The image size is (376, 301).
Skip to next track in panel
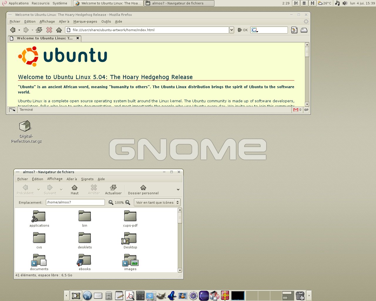click(312, 3)
